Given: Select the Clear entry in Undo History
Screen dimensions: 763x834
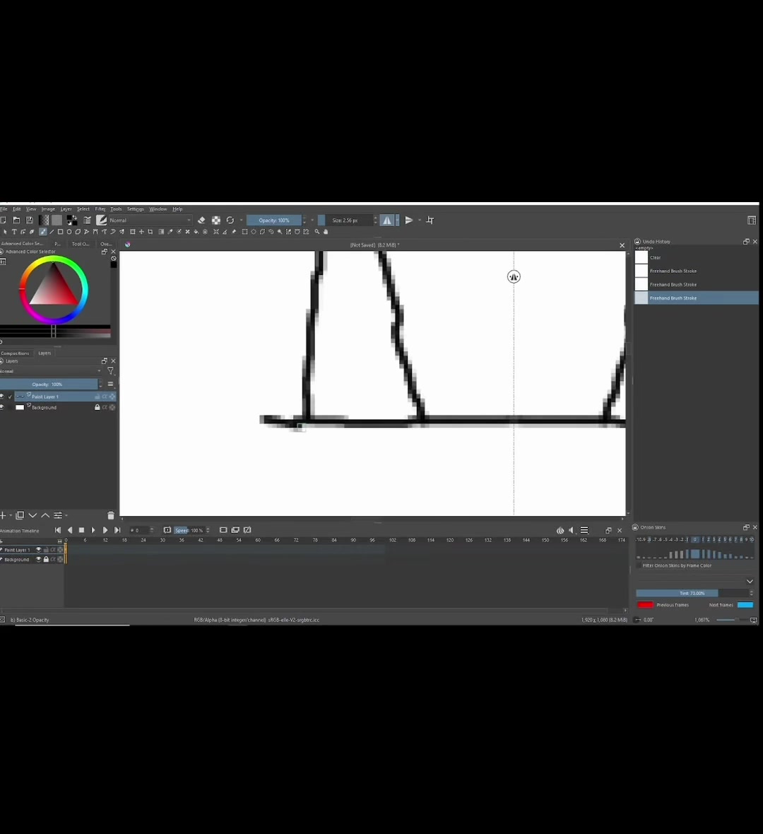Looking at the screenshot, I should point(696,257).
